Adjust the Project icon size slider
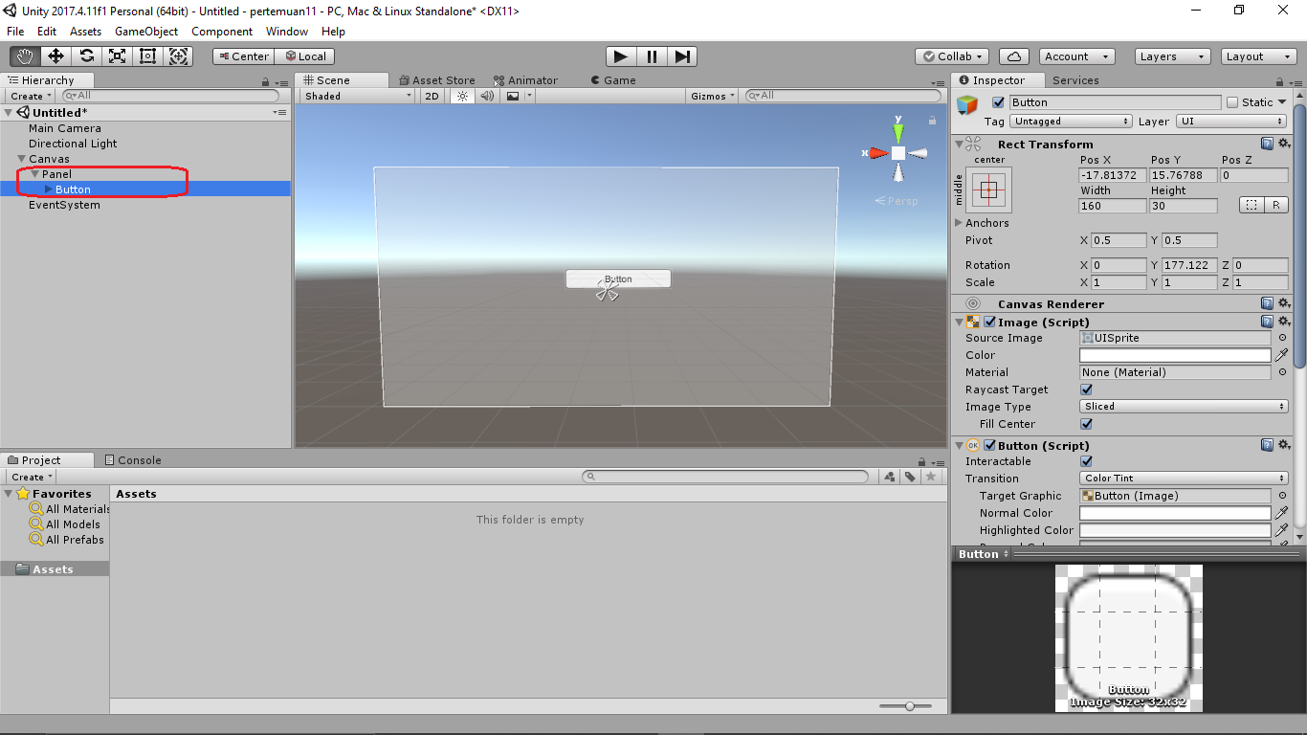Viewport: 1307px width, 735px height. point(910,706)
